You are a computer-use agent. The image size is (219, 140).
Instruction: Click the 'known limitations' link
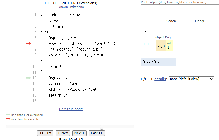[71, 7]
